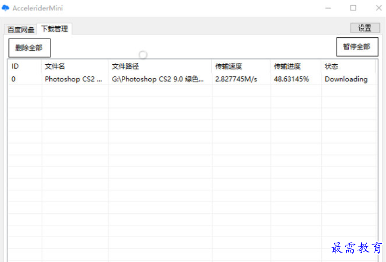The height and width of the screenshot is (262, 386).
Task: Open 设置 settings button
Action: [365, 28]
